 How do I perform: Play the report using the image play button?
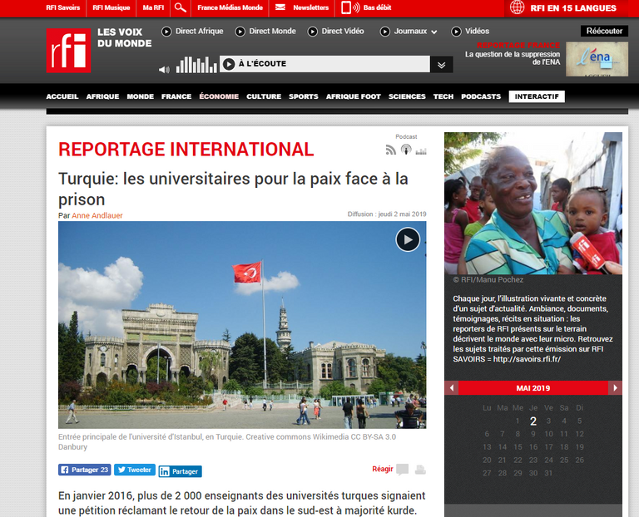[407, 240]
